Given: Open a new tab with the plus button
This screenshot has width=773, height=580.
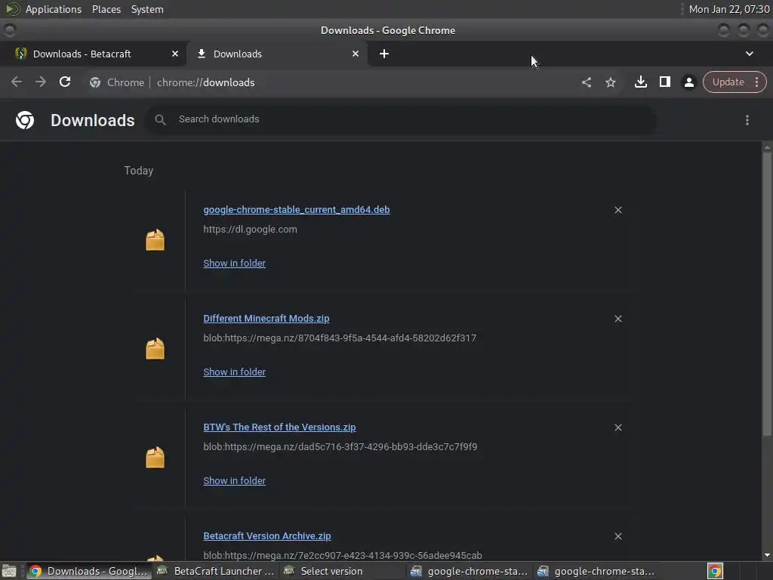Looking at the screenshot, I should click(x=384, y=54).
